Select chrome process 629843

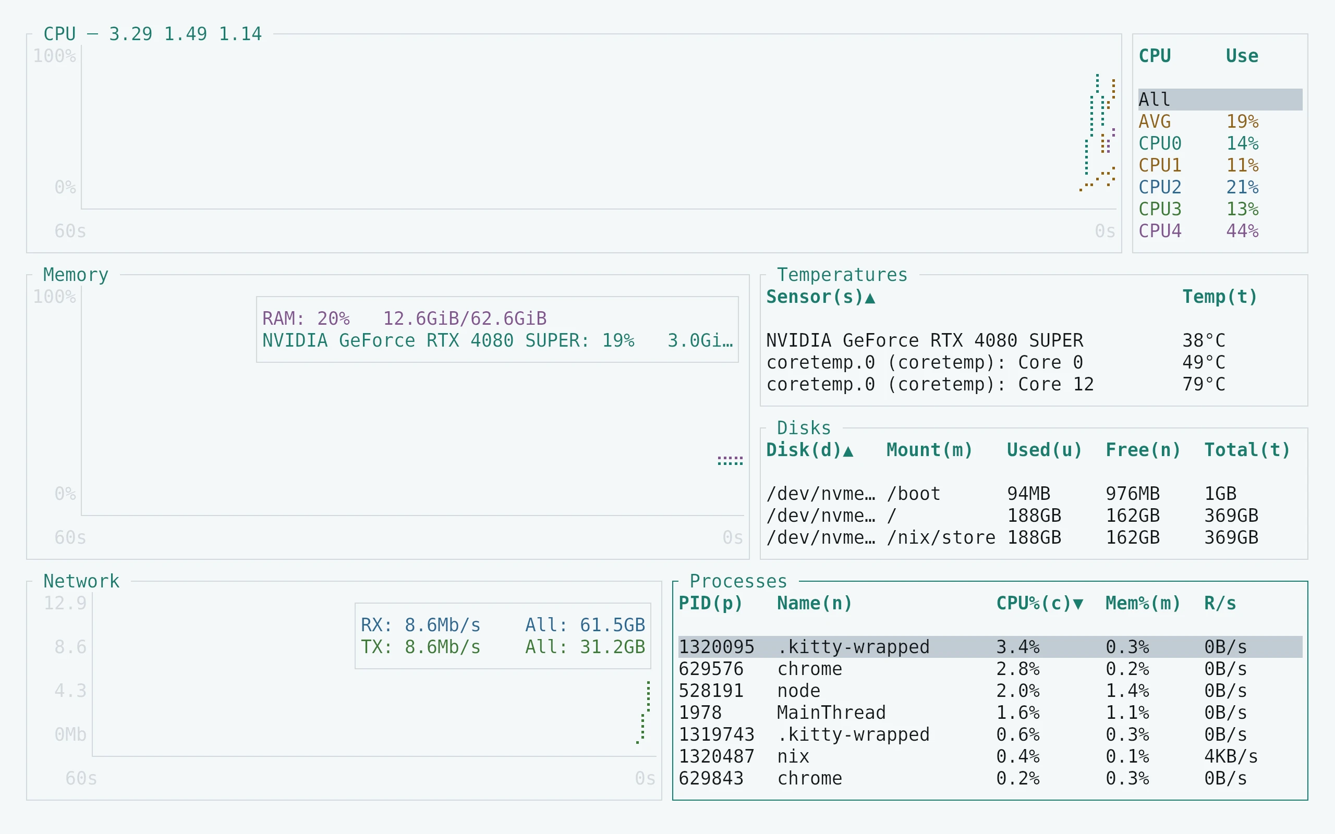coord(990,778)
